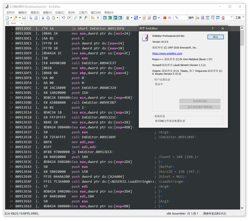Click the x86 Assembler status bar entry

pos(176,214)
